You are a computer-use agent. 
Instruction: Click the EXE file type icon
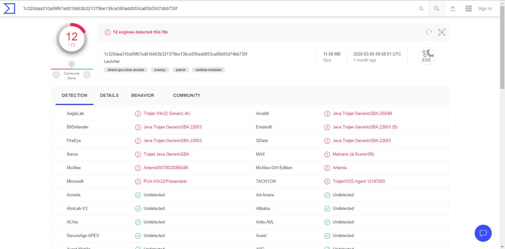click(427, 56)
